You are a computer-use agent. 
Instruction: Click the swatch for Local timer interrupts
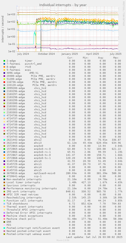pos(4,182)
